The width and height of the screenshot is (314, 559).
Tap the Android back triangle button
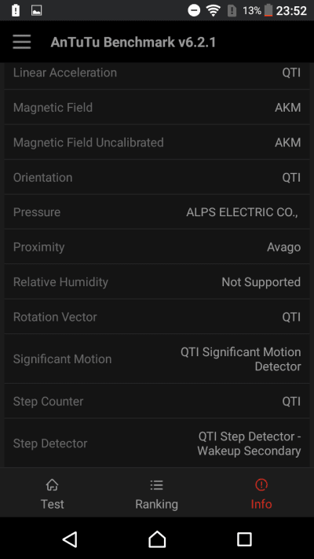pos(70,539)
